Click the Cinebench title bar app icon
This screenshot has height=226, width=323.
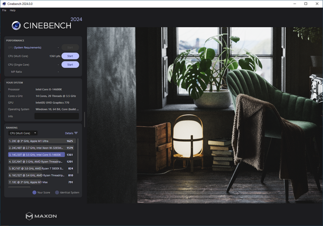pyautogui.click(x=4, y=4)
